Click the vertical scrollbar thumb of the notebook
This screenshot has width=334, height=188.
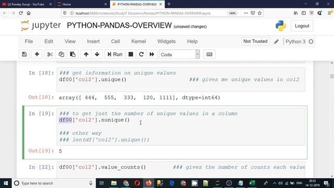click(332, 76)
